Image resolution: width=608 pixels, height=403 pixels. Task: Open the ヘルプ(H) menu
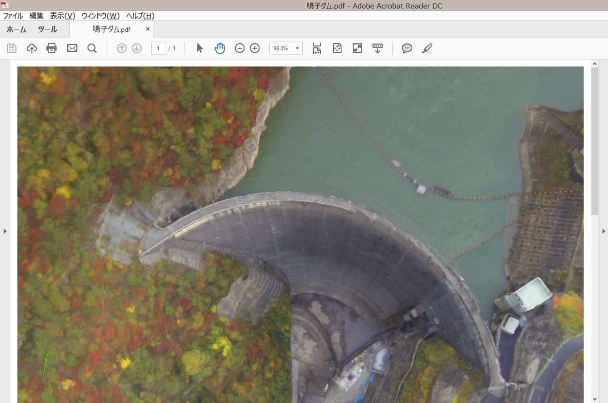pyautogui.click(x=140, y=15)
